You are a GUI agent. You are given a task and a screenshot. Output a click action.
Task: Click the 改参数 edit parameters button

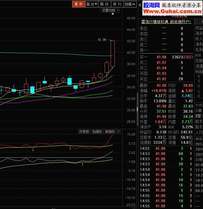pos(84,132)
